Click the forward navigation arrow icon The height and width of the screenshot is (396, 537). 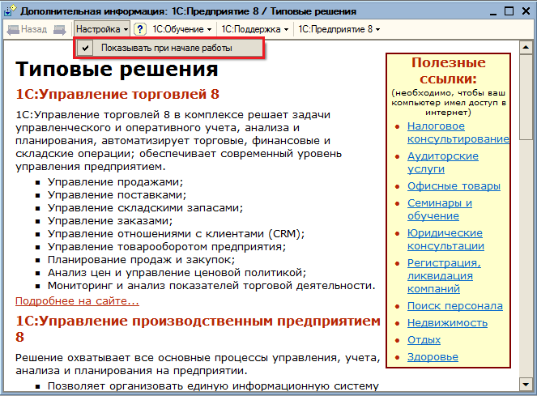[60, 30]
